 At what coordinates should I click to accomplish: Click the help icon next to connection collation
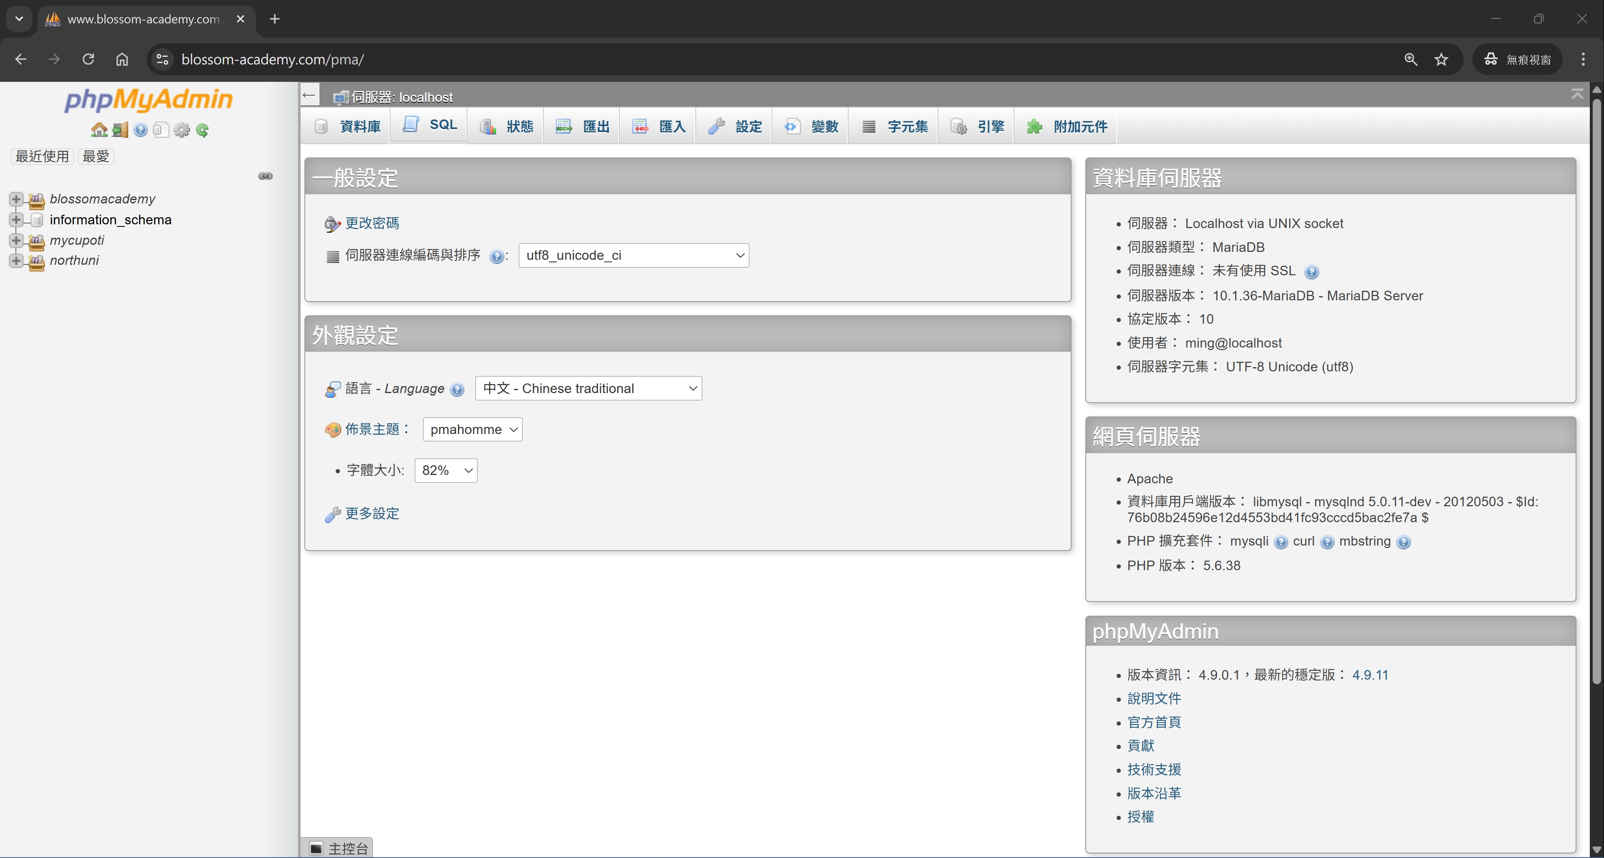coord(496,256)
